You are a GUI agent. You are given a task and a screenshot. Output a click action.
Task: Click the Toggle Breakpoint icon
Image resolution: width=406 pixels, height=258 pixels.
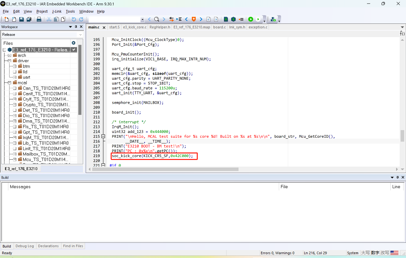click(241, 19)
